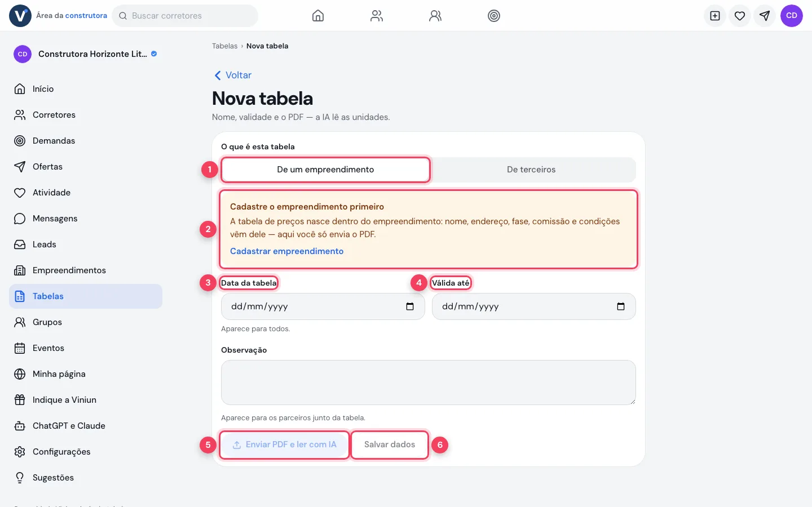Select the 'De um empreendimento' option

coord(325,170)
